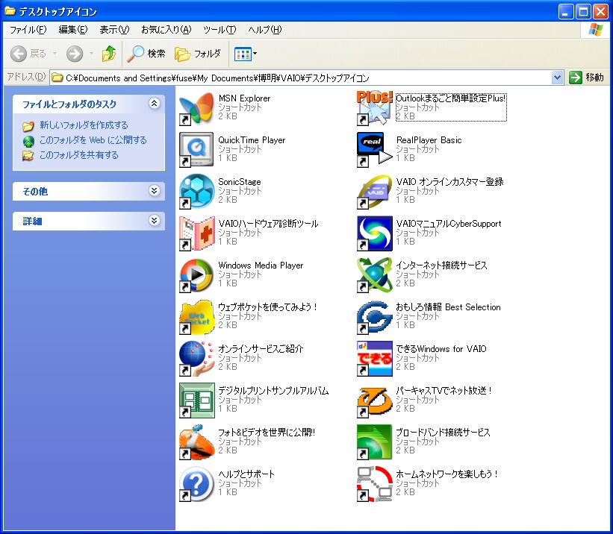This screenshot has width=613, height=534.
Task: Collapse the ファイルとフォルダのタスク panel
Action: point(154,104)
